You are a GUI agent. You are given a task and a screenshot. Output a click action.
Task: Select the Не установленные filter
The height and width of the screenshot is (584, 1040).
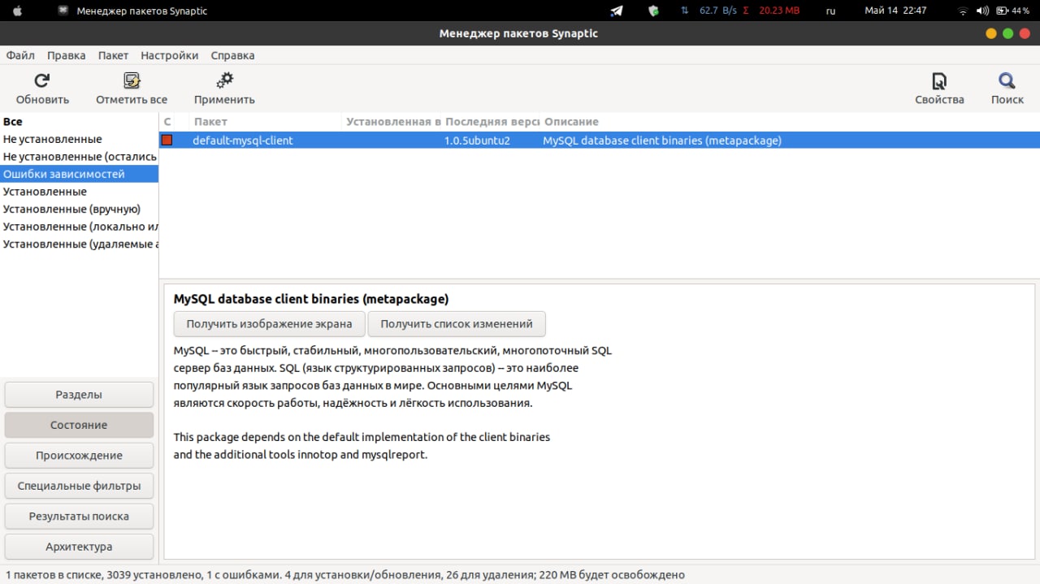coord(79,139)
